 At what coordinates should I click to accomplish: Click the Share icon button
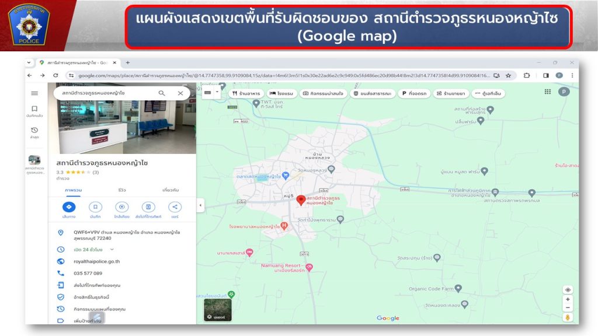(175, 207)
